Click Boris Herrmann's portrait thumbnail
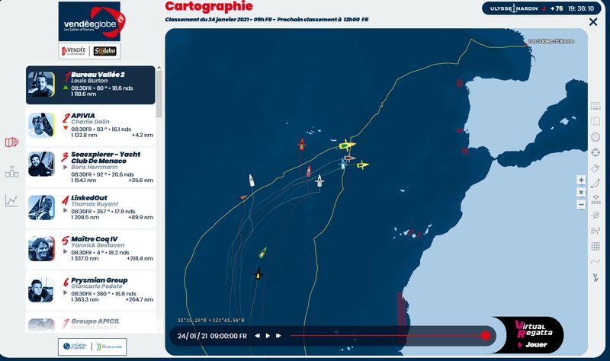 (x=41, y=164)
